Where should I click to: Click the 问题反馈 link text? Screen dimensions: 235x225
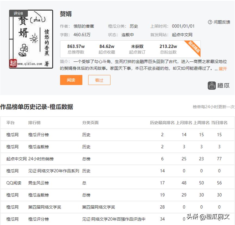click(222, 22)
